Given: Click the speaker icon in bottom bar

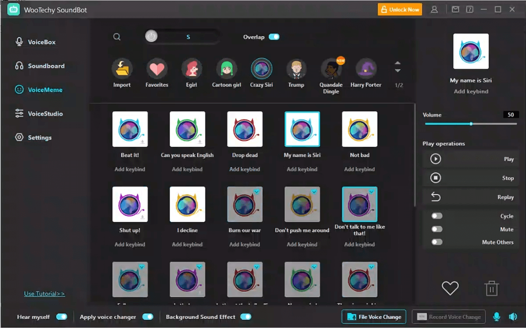Looking at the screenshot, I should 513,316.
